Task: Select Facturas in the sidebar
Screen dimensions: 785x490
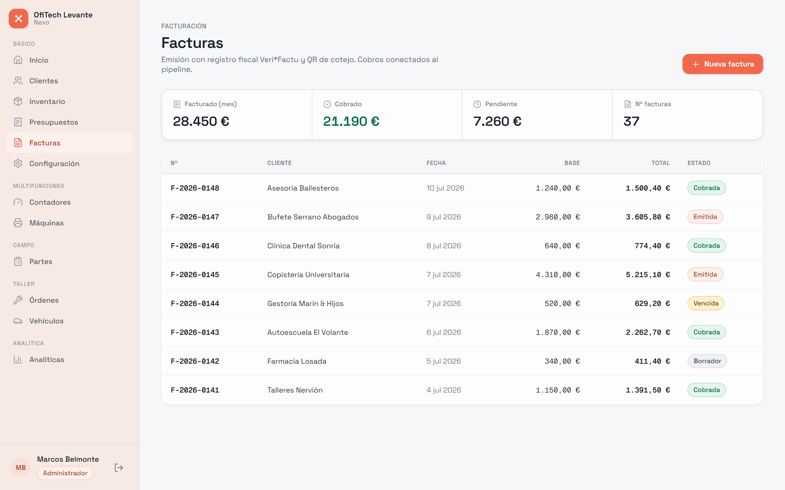Action: click(70, 143)
